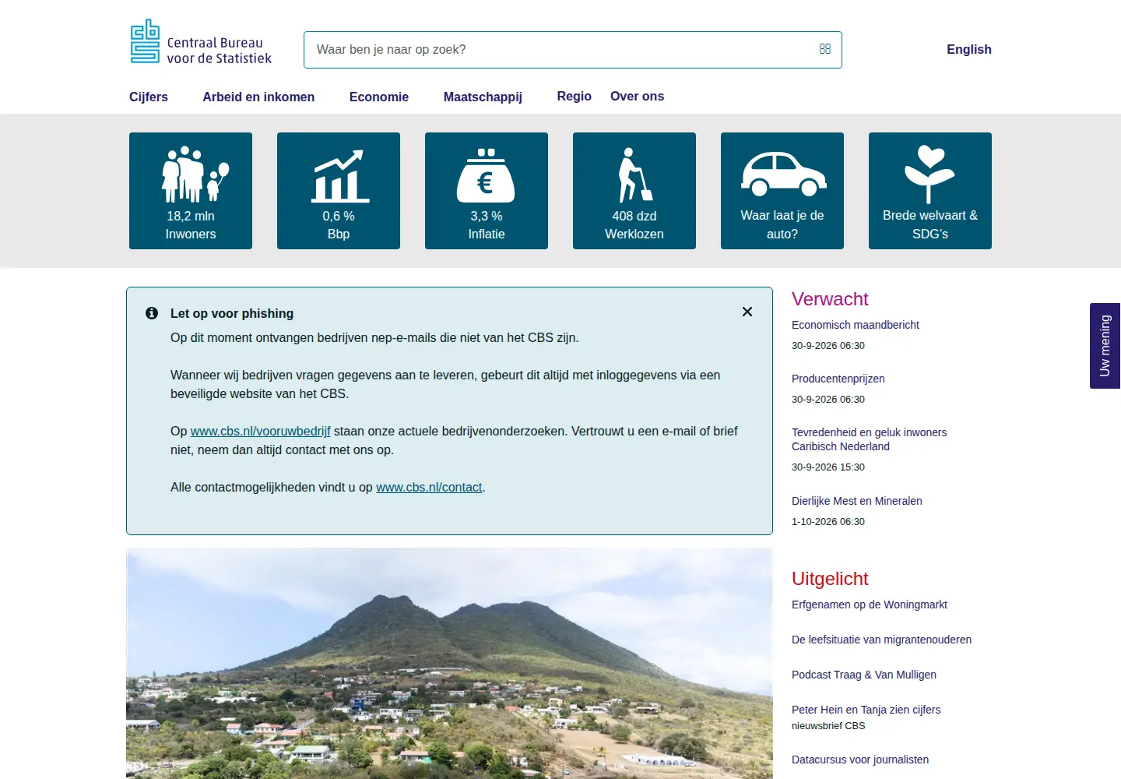Open Dierlijke Mest en Mineralen link
Screen dimensions: 1121x779
click(x=857, y=501)
